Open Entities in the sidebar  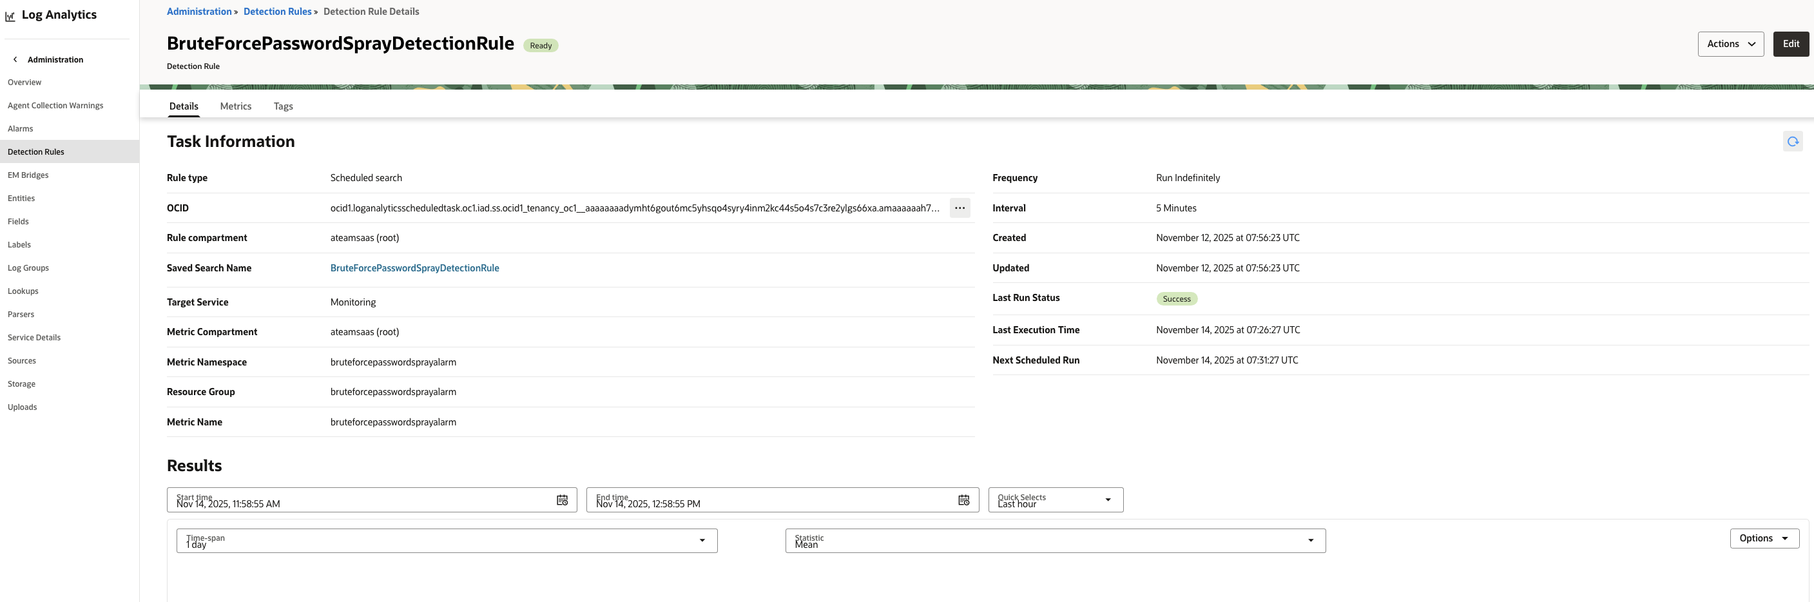[21, 199]
